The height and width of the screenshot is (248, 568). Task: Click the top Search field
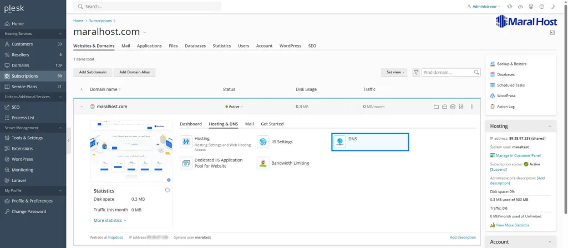coord(147,7)
